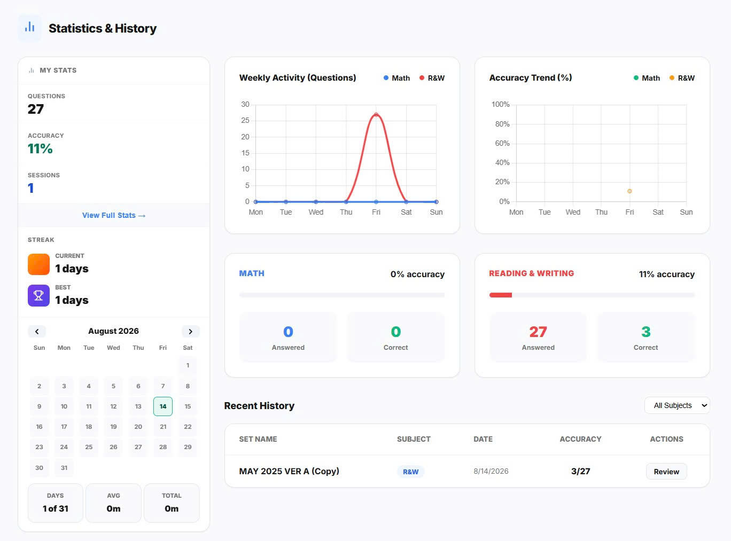Click the purple trophy best streak icon
This screenshot has height=541, width=731.
pyautogui.click(x=38, y=295)
